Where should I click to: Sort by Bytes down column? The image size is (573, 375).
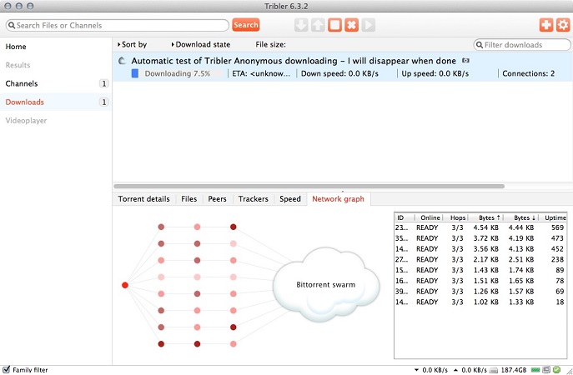click(x=521, y=217)
